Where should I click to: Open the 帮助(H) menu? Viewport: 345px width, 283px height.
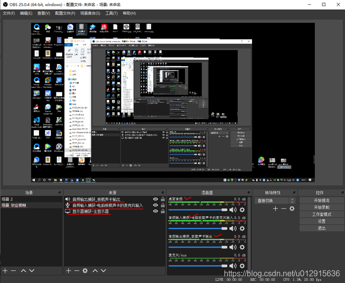(129, 13)
